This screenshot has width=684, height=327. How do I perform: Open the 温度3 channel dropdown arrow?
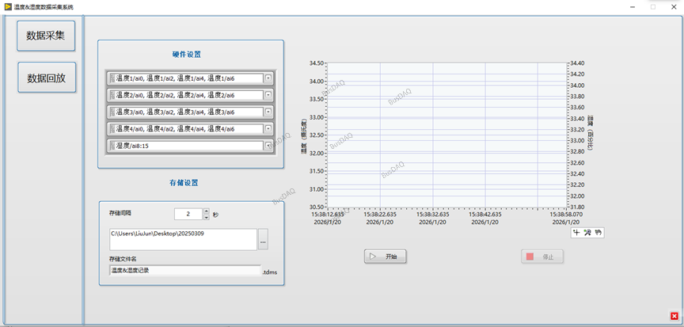tap(268, 112)
